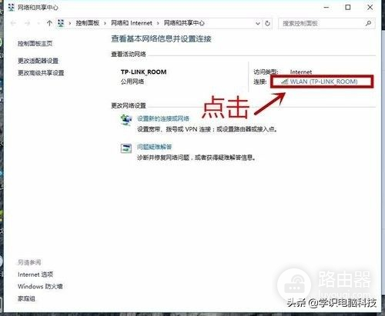The height and width of the screenshot is (316, 385).
Task: Open 控制面板主页 link
Action: [35, 43]
